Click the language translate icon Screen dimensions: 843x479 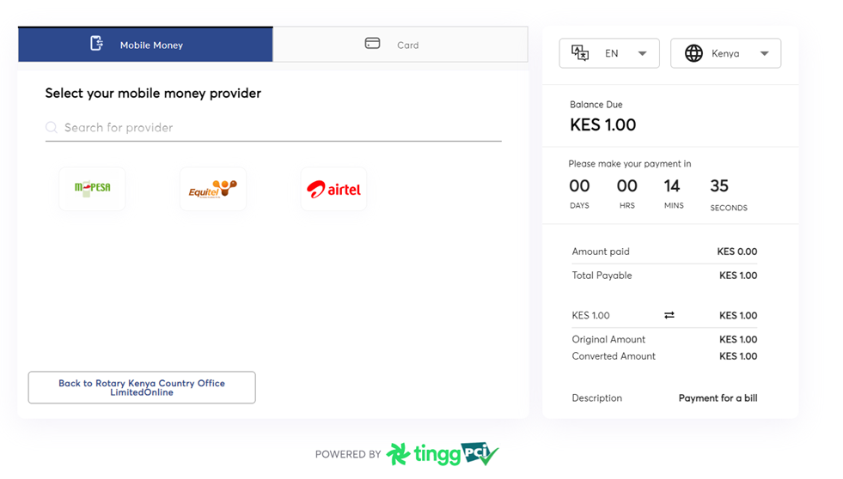[x=580, y=53]
